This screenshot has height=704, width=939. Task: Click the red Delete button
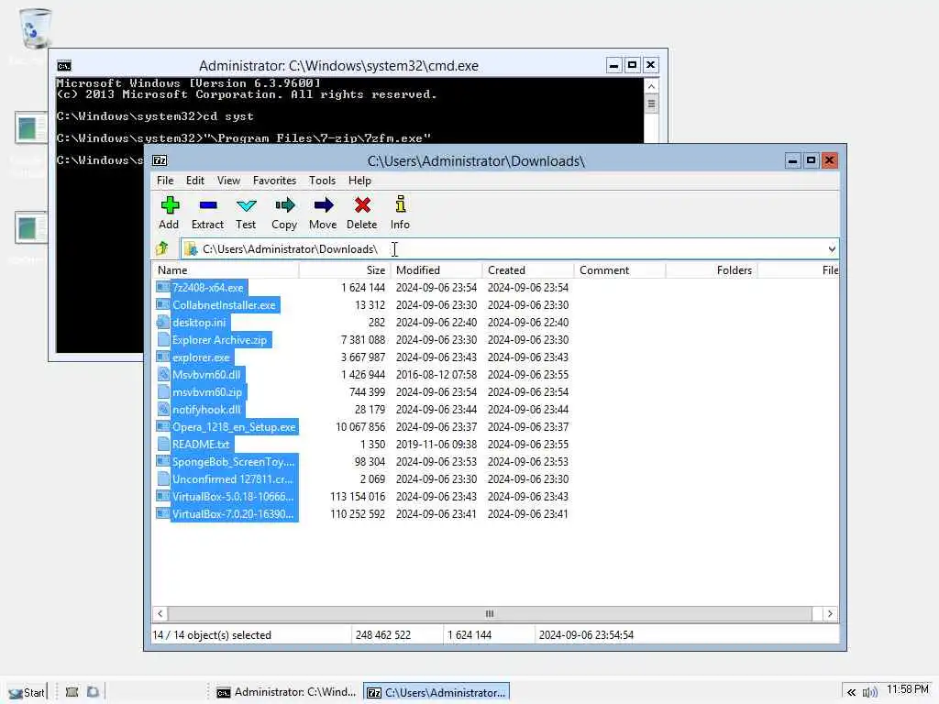(361, 213)
